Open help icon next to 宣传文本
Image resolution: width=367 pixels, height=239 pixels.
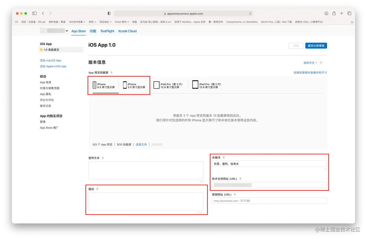[x=103, y=158]
